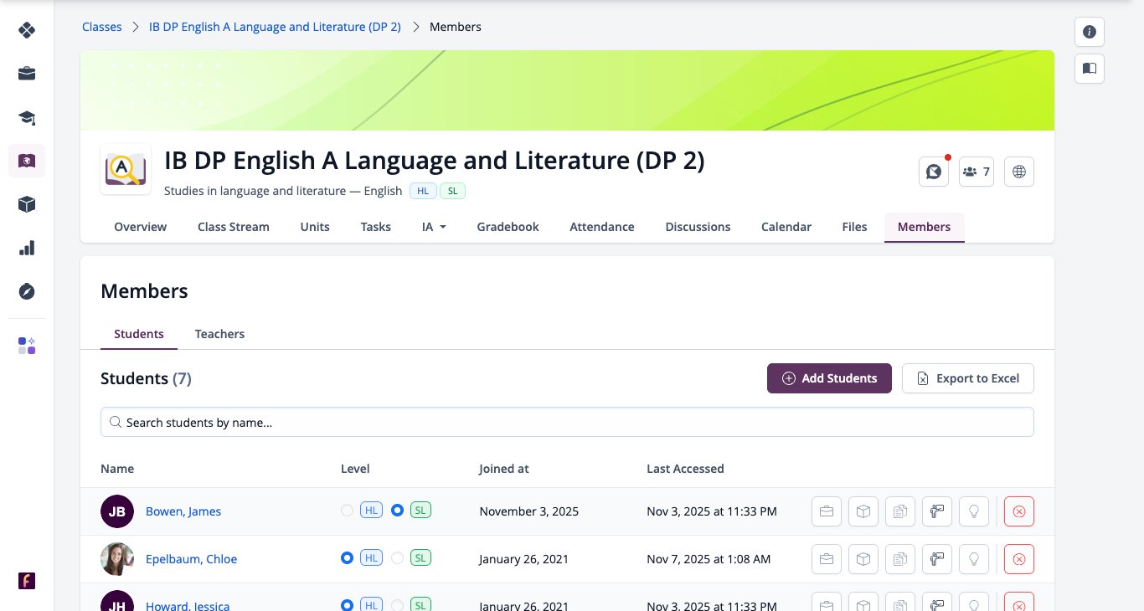
Task: Open the Classes breadcrumb link
Action: [x=102, y=27]
